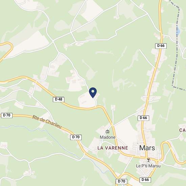Screen dimensions: 186x186
Task: Click the small blue pond near border
Action: [x=178, y=31]
